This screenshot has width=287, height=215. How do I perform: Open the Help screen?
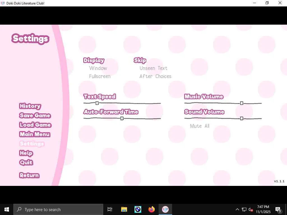pyautogui.click(x=26, y=153)
